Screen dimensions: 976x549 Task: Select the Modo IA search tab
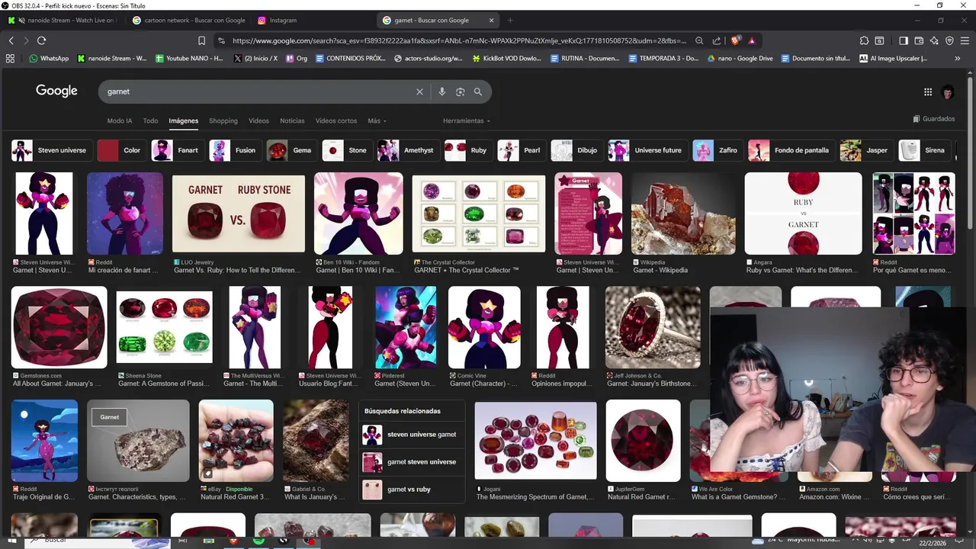point(120,120)
